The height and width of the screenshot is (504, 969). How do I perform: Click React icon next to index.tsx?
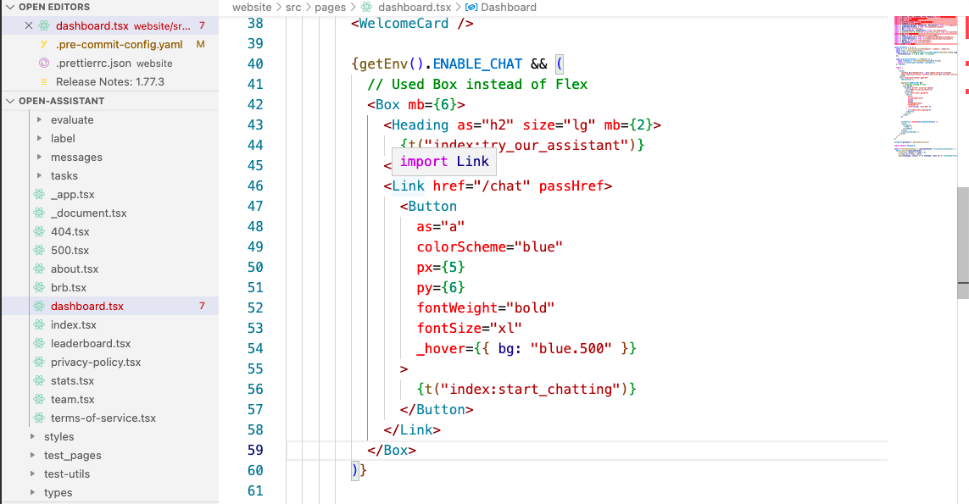pyautogui.click(x=40, y=325)
